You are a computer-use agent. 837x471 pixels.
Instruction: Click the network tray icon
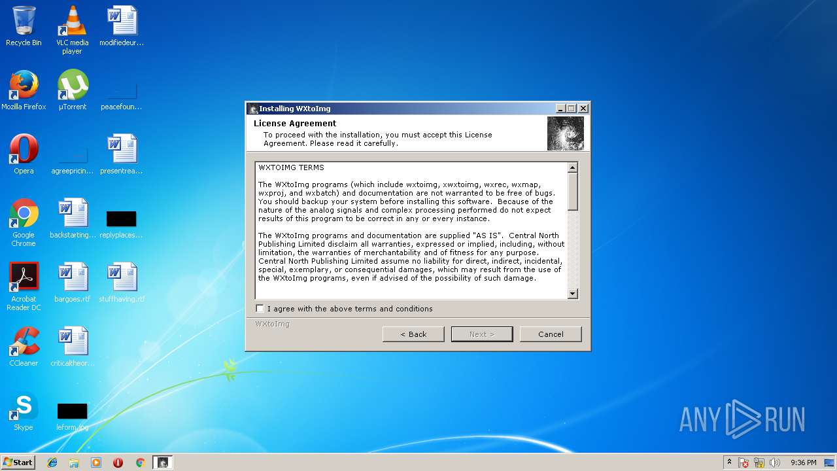[759, 462]
